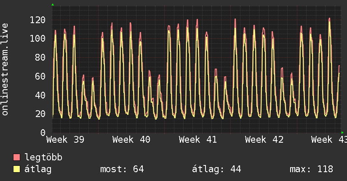The image size is (347, 181).
Task: Click the green arrow at x-axis end
Action: (342, 133)
